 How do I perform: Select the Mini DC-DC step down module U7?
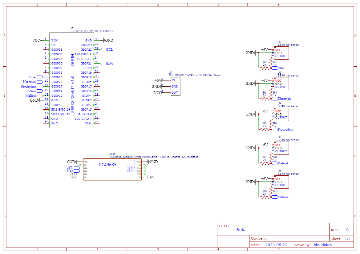[x=175, y=86]
